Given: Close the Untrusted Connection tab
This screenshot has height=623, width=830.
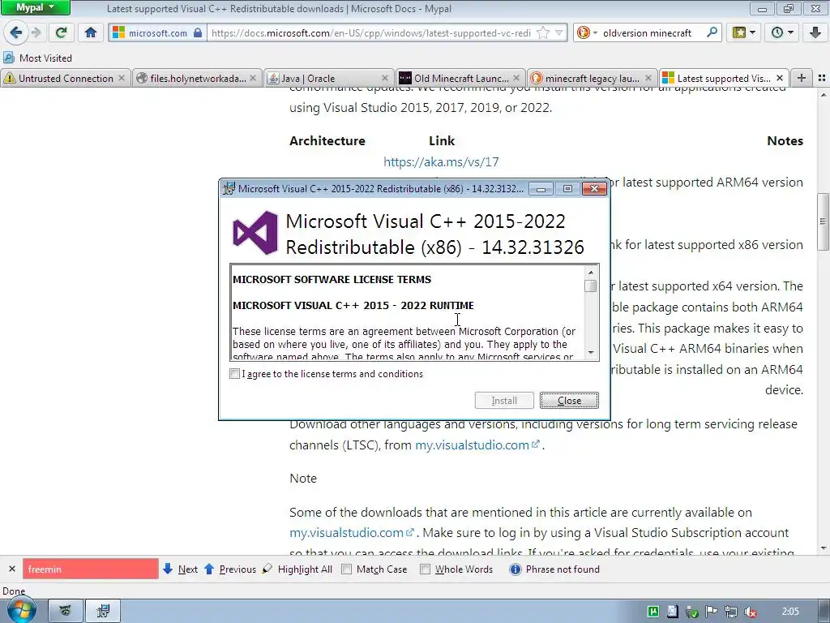Looking at the screenshot, I should click(x=122, y=79).
